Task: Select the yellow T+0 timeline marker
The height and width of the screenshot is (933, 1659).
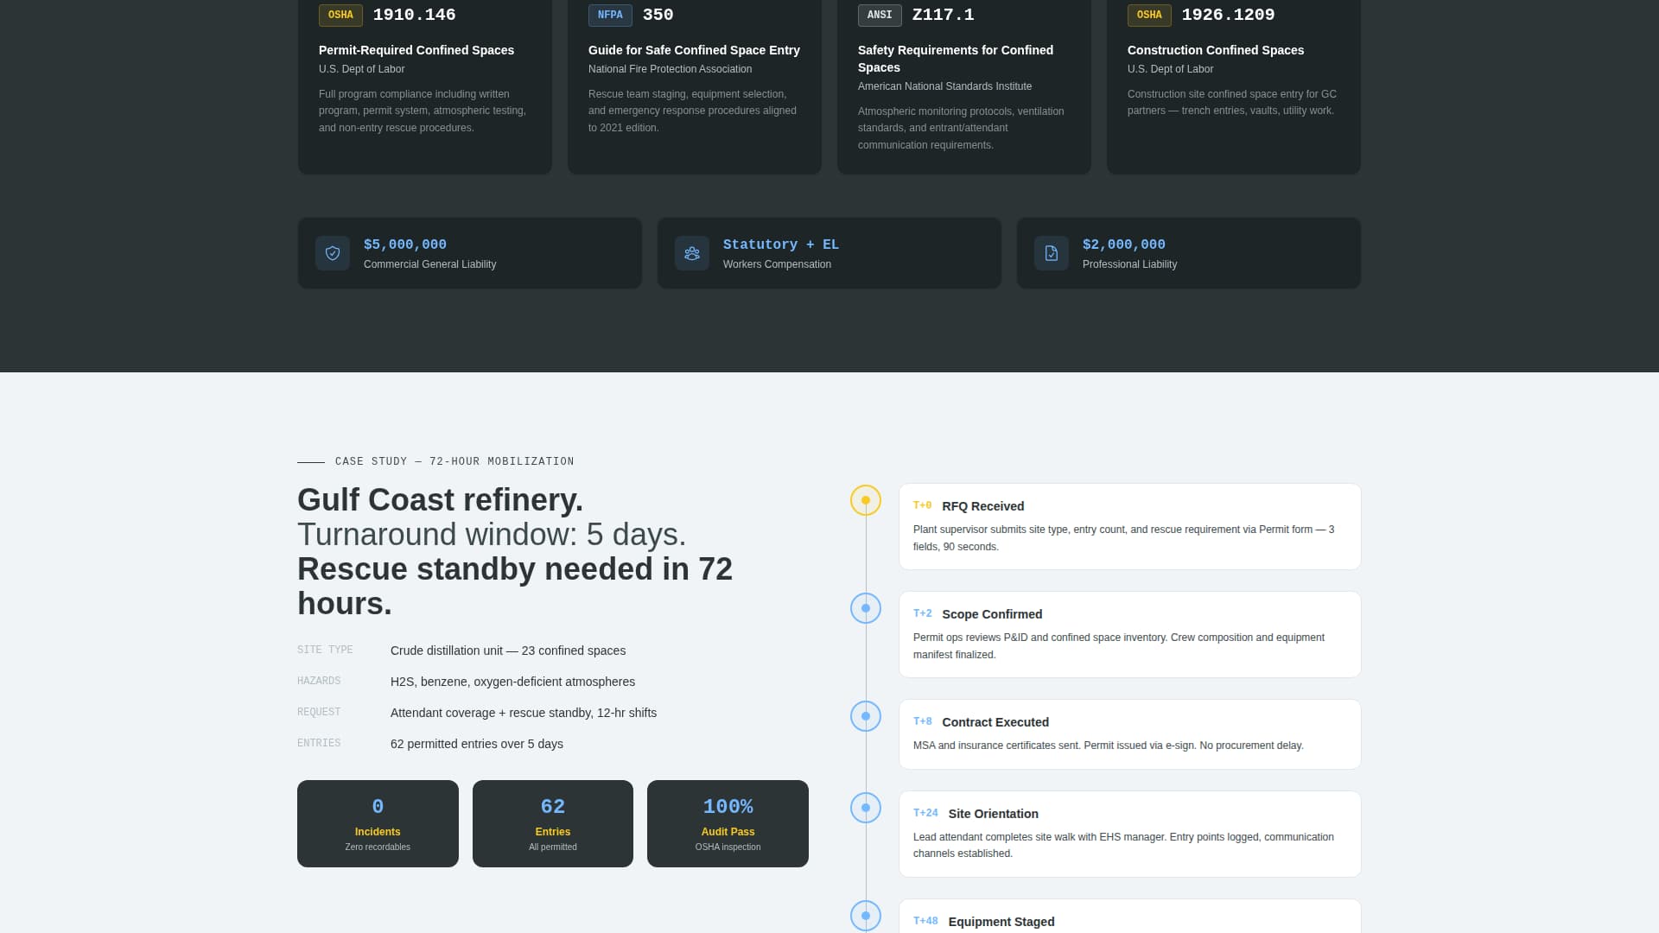Action: (x=866, y=500)
